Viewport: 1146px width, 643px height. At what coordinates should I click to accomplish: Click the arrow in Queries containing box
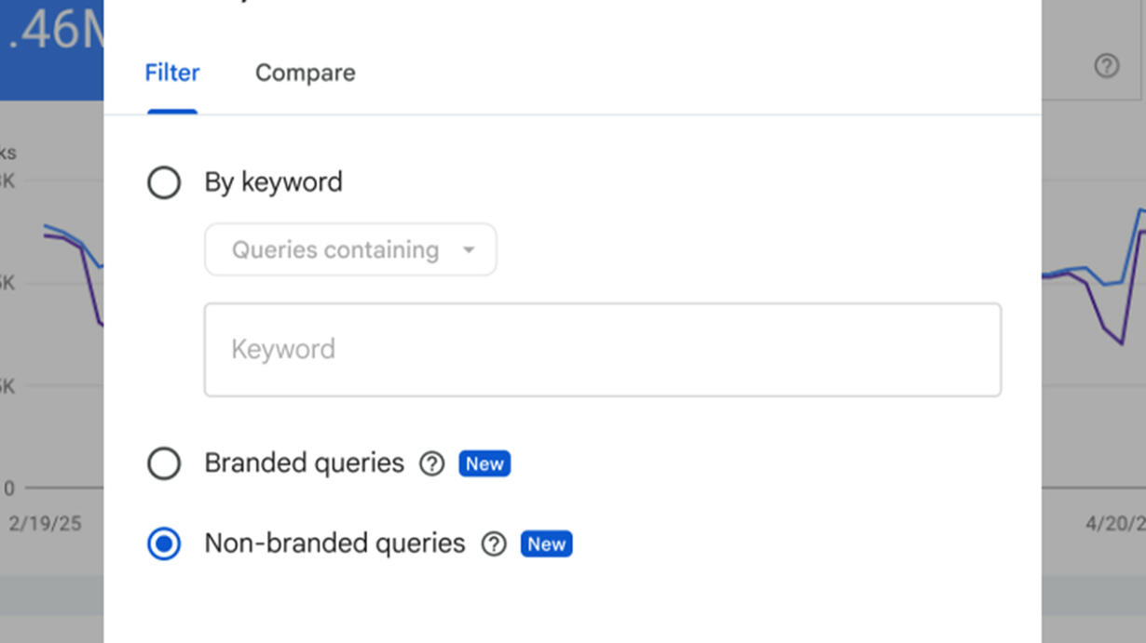tap(469, 249)
